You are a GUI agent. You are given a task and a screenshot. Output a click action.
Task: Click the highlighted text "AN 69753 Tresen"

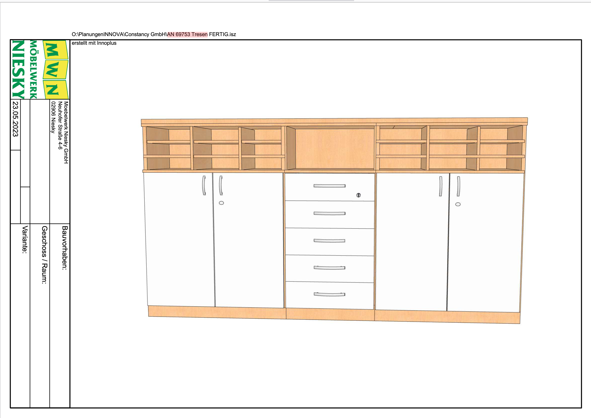187,34
